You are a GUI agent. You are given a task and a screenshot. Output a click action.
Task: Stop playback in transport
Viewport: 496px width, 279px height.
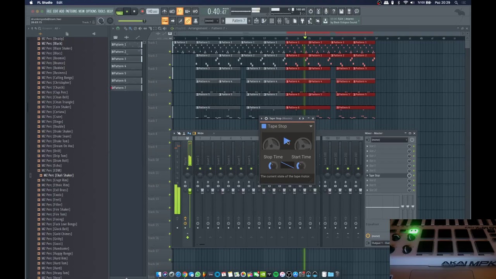[134, 12]
